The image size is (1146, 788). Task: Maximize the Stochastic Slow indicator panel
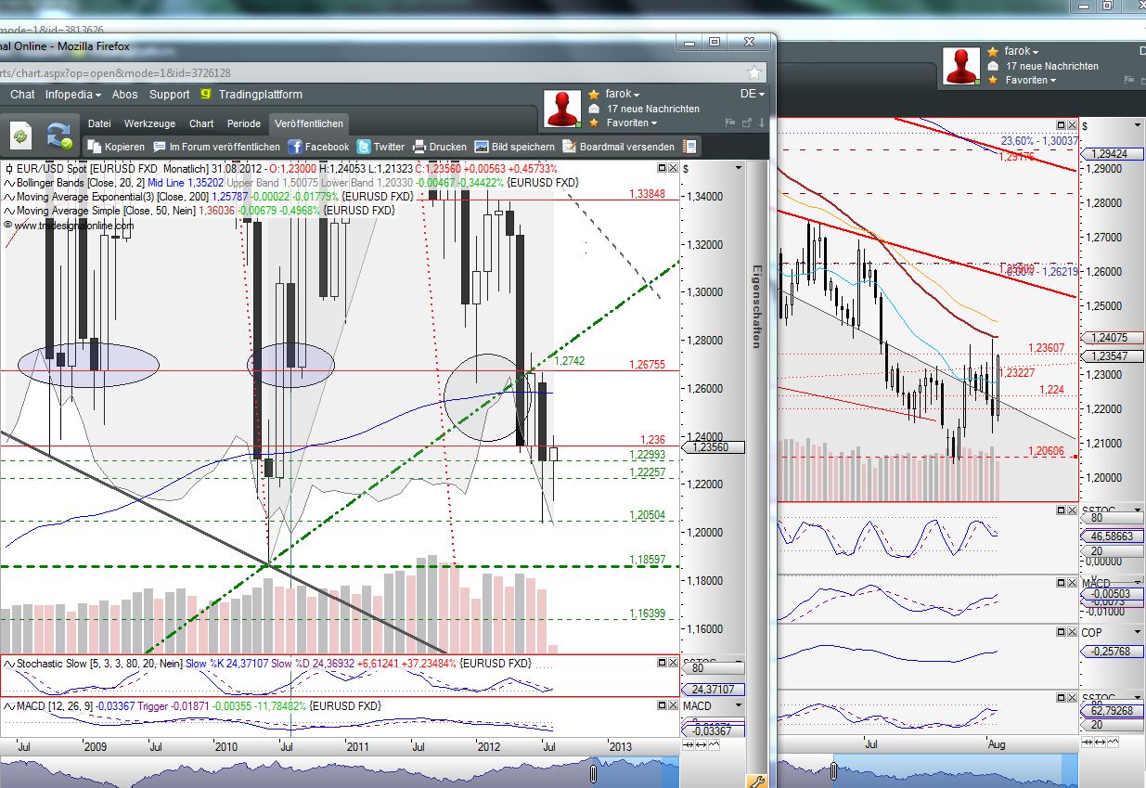660,663
